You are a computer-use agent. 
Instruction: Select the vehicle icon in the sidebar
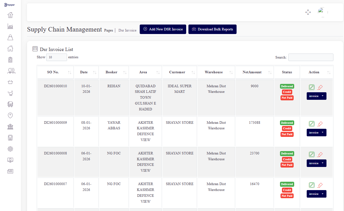pos(10,104)
